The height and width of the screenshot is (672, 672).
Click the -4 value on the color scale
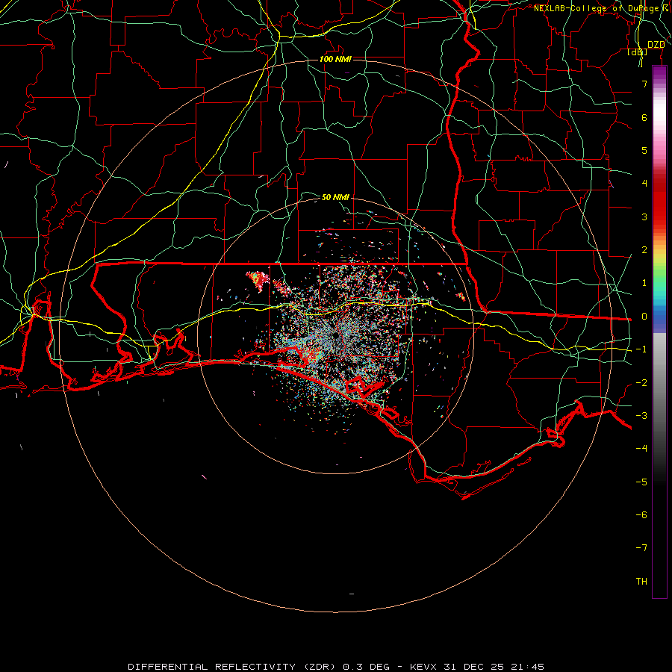click(x=641, y=449)
